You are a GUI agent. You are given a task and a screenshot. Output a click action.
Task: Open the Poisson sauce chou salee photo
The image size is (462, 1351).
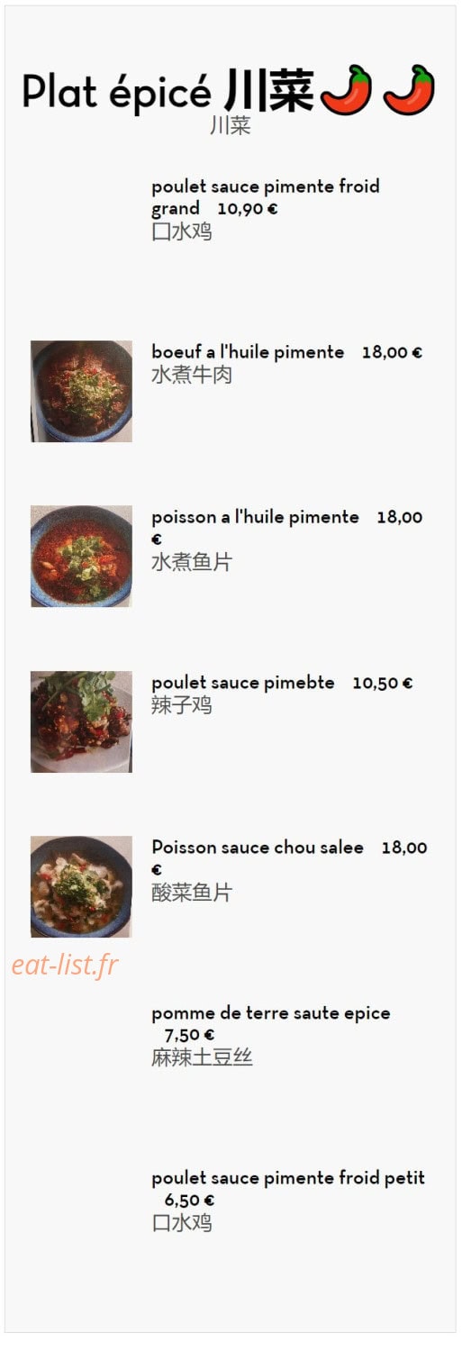[x=81, y=886]
